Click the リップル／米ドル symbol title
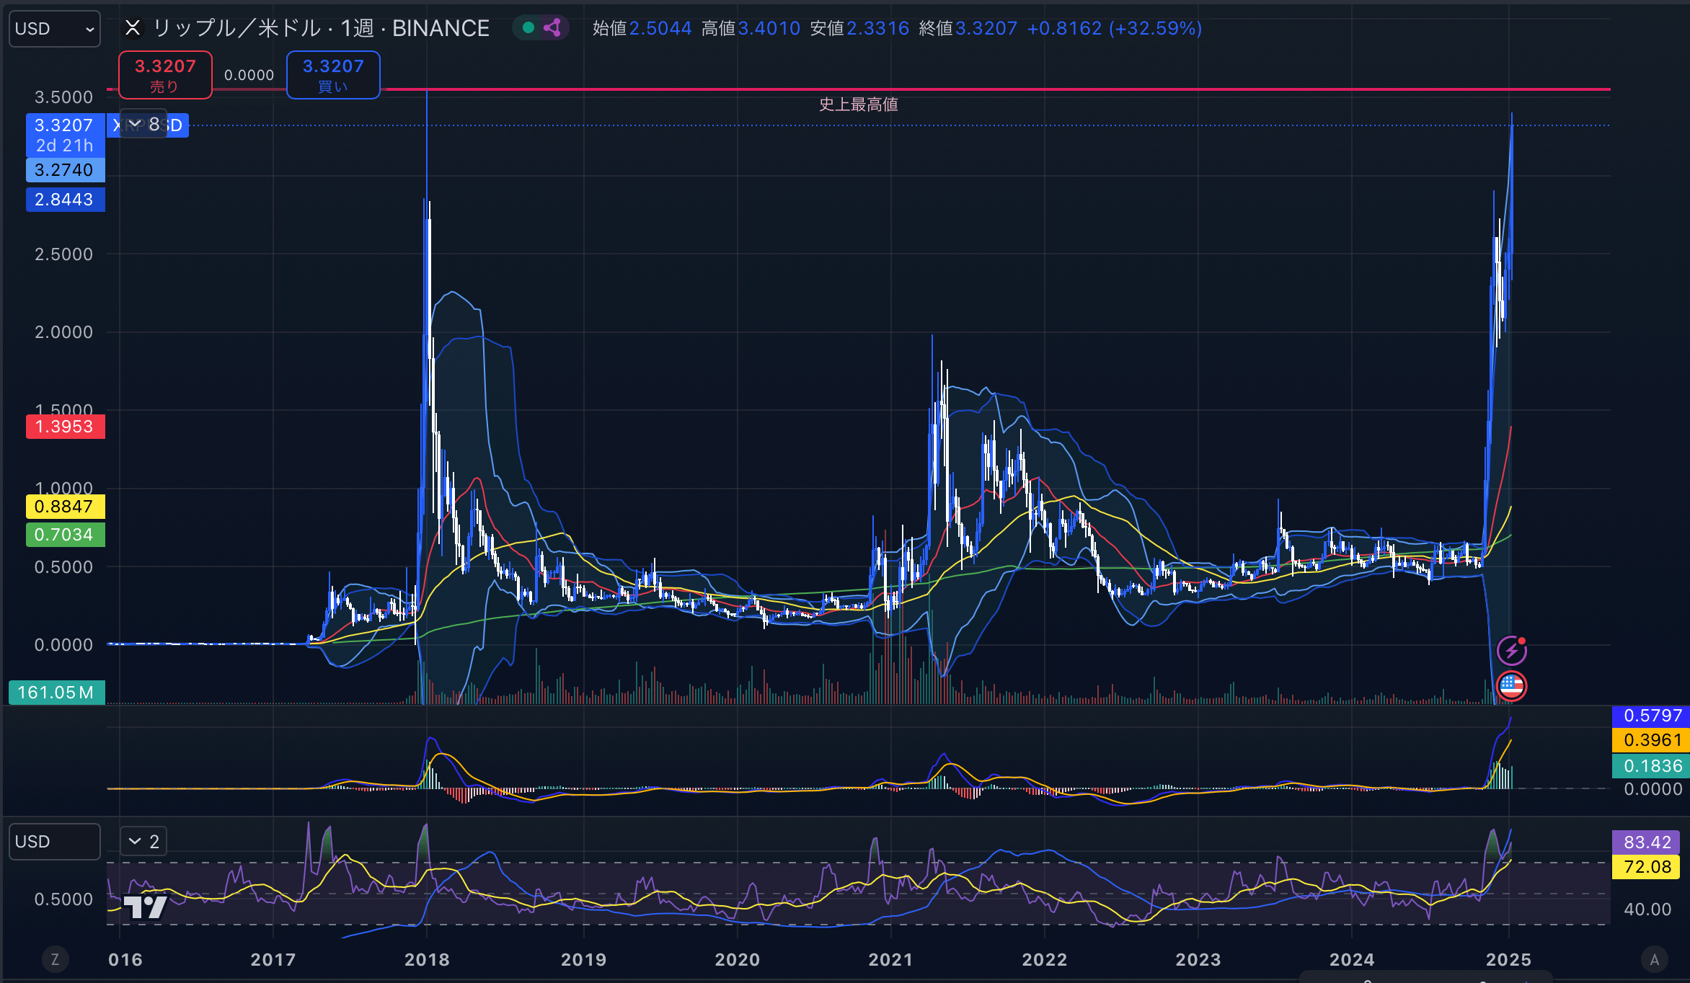Image resolution: width=1690 pixels, height=983 pixels. (x=237, y=28)
